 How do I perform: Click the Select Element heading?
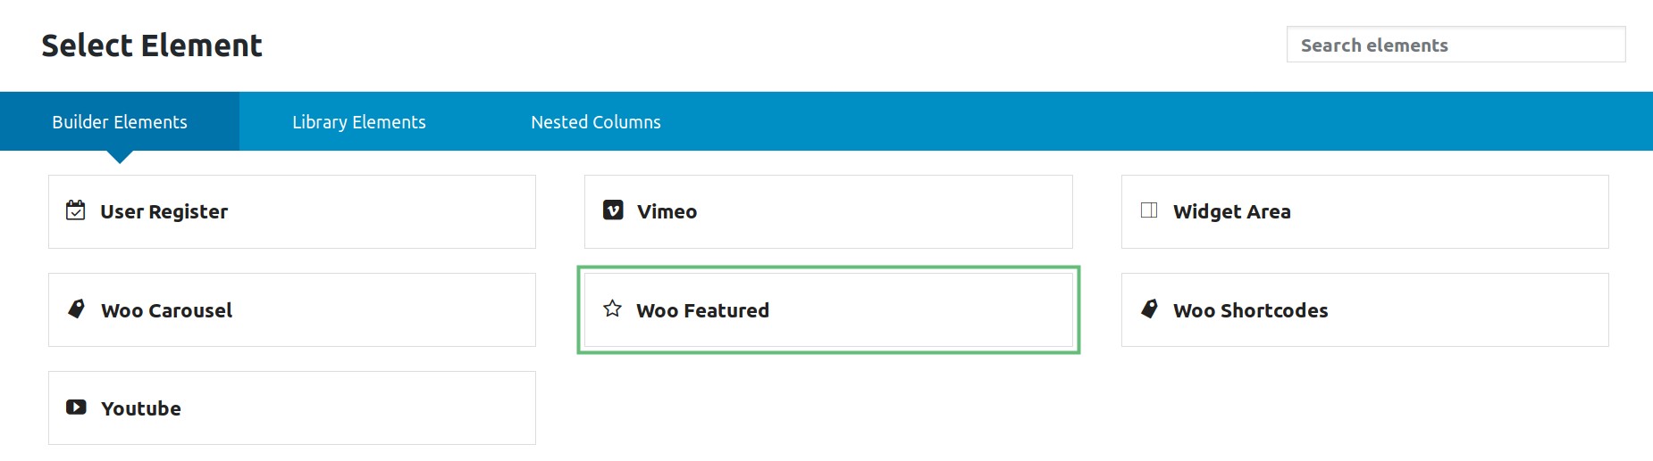pyautogui.click(x=152, y=45)
